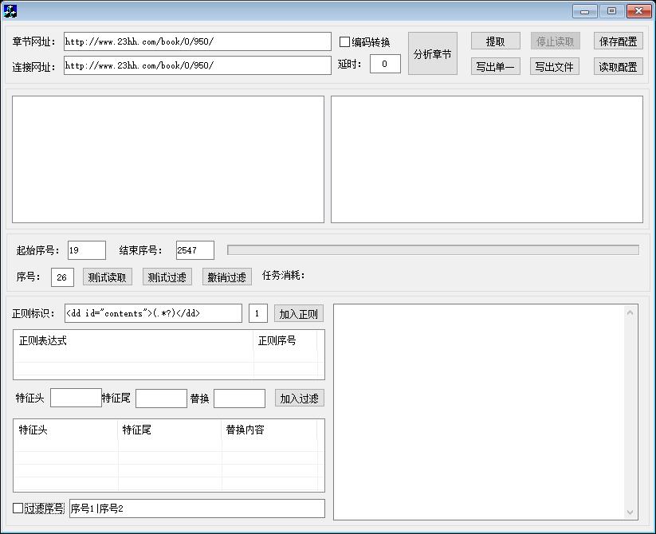Viewport: 656px width, 534px height.
Task: Click the 撤销过滤 button
Action: (226, 277)
